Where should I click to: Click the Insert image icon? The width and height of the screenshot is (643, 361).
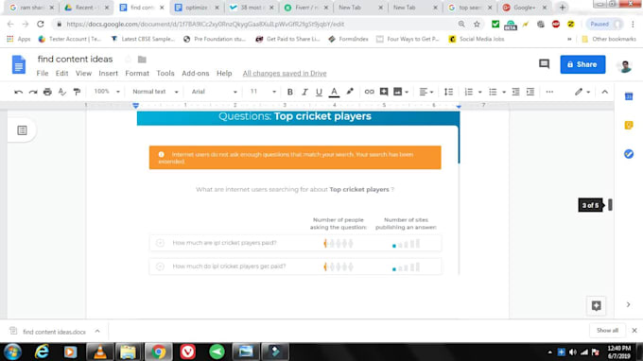tap(397, 92)
